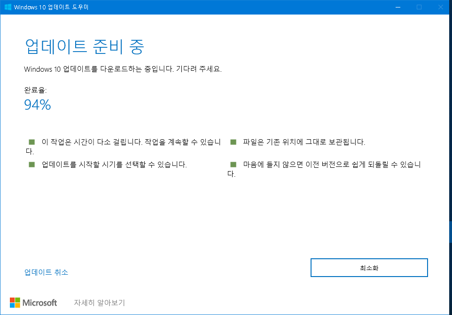Screen dimensions: 452x315
Task: Click the 최소화 button
Action: point(369,268)
